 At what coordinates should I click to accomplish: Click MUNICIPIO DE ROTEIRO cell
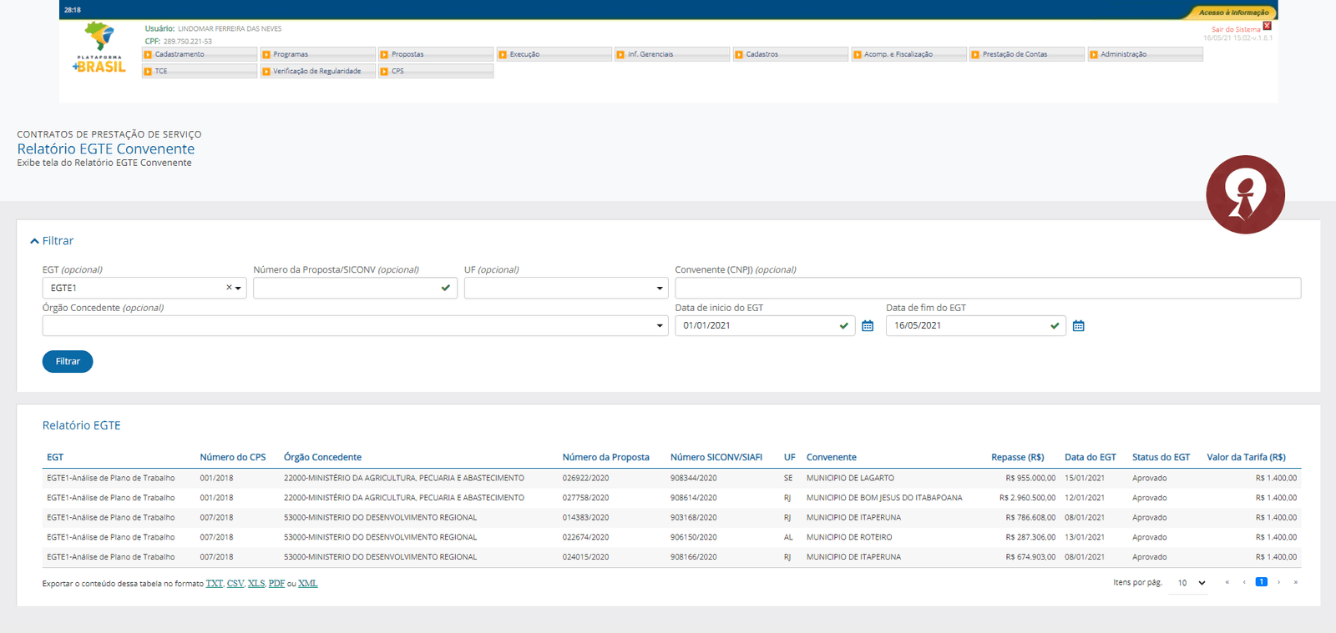coord(849,538)
